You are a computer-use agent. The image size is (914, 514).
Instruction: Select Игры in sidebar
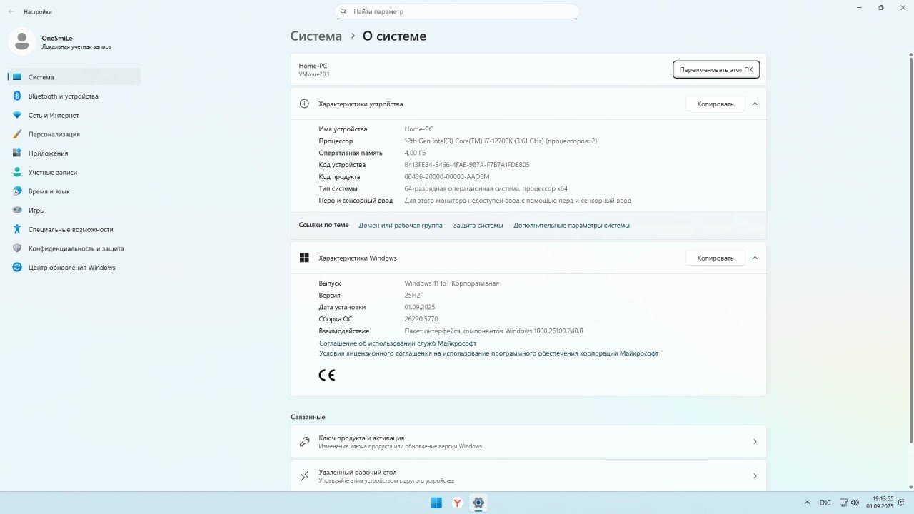pyautogui.click(x=74, y=210)
